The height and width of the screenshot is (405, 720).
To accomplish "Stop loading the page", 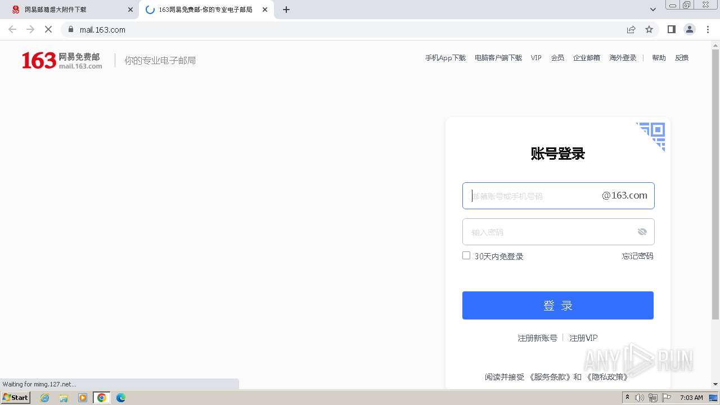I will point(48,29).
